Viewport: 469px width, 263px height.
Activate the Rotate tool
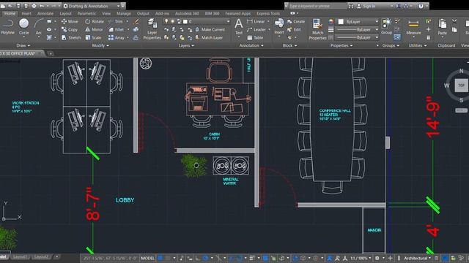(x=95, y=21)
